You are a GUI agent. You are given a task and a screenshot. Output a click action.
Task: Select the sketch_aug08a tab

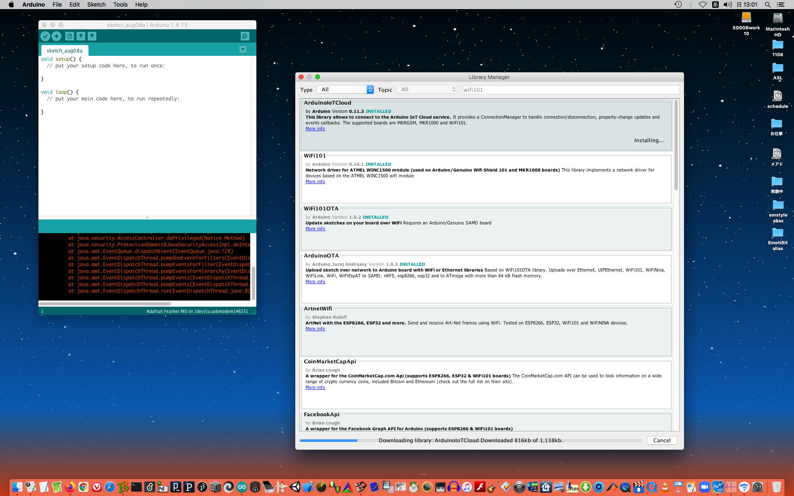65,50
